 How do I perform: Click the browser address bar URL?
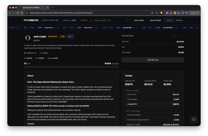pyautogui.click(x=61, y=13)
